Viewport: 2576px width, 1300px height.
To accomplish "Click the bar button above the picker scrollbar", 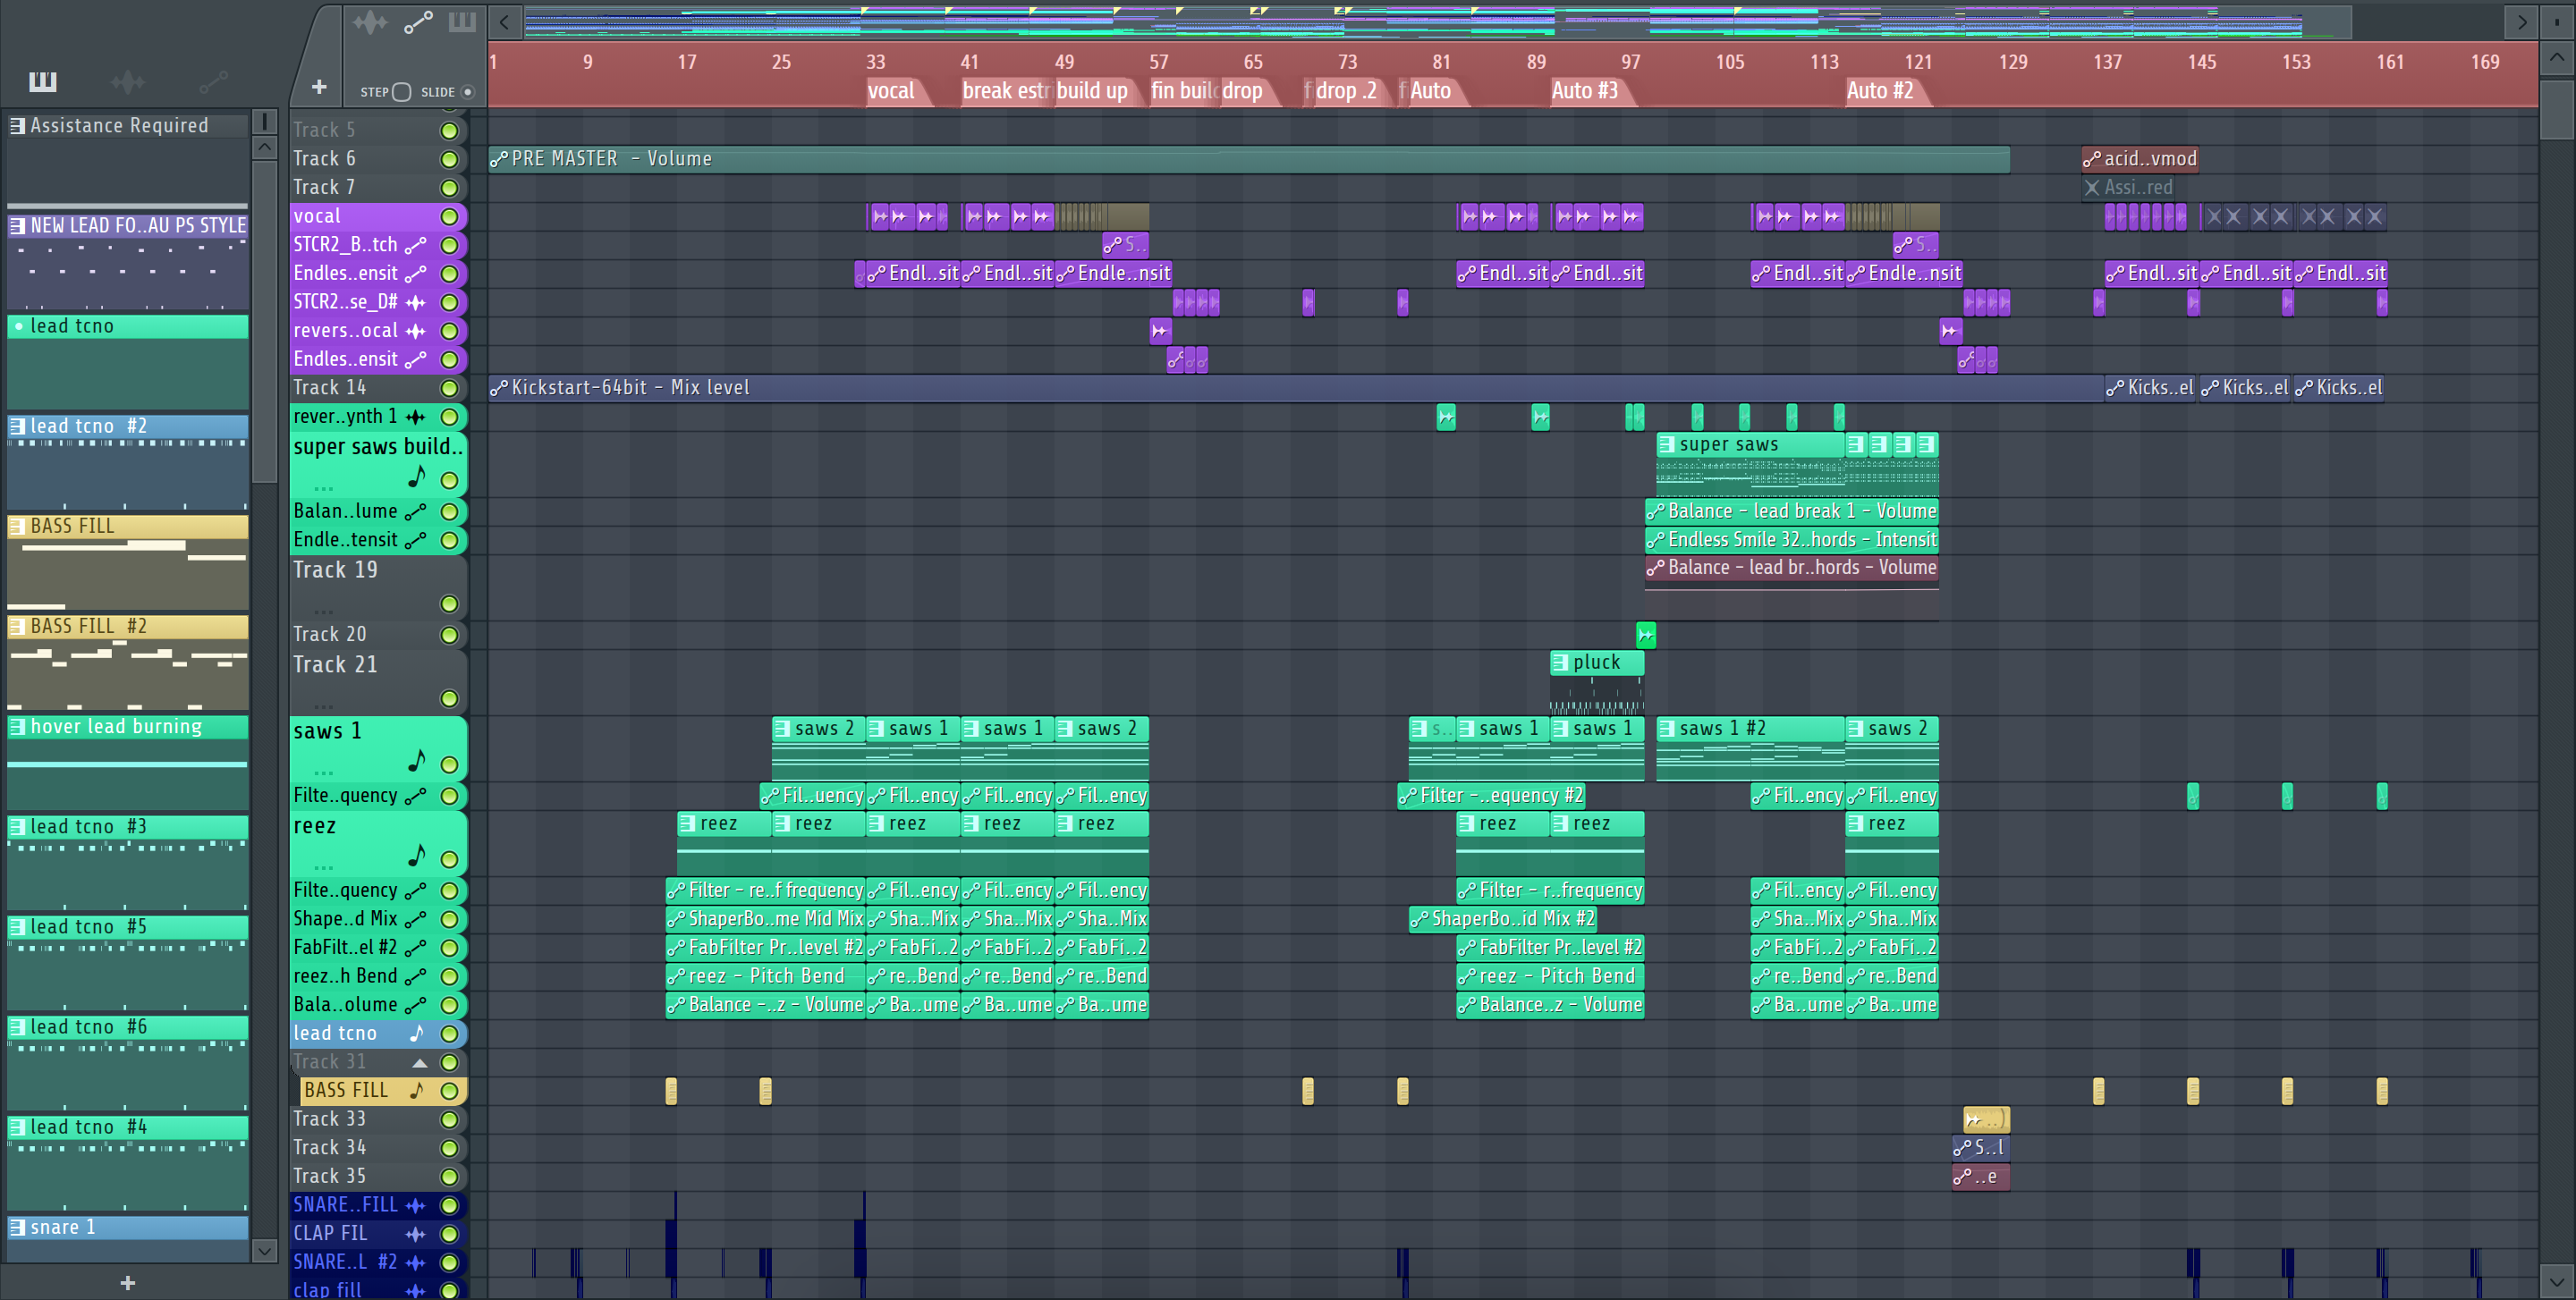I will click(264, 122).
